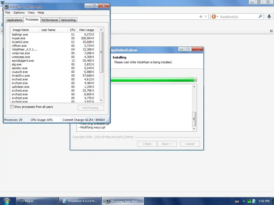Cancel the VistaMizer installation
274x205 pixels.
190,144
